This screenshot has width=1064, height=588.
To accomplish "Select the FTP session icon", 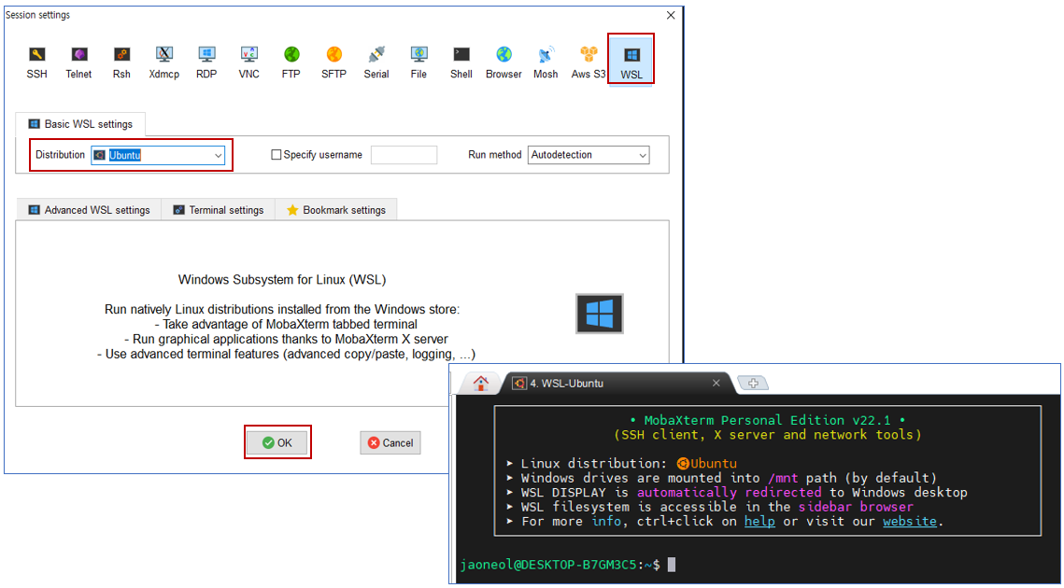I will (x=291, y=63).
